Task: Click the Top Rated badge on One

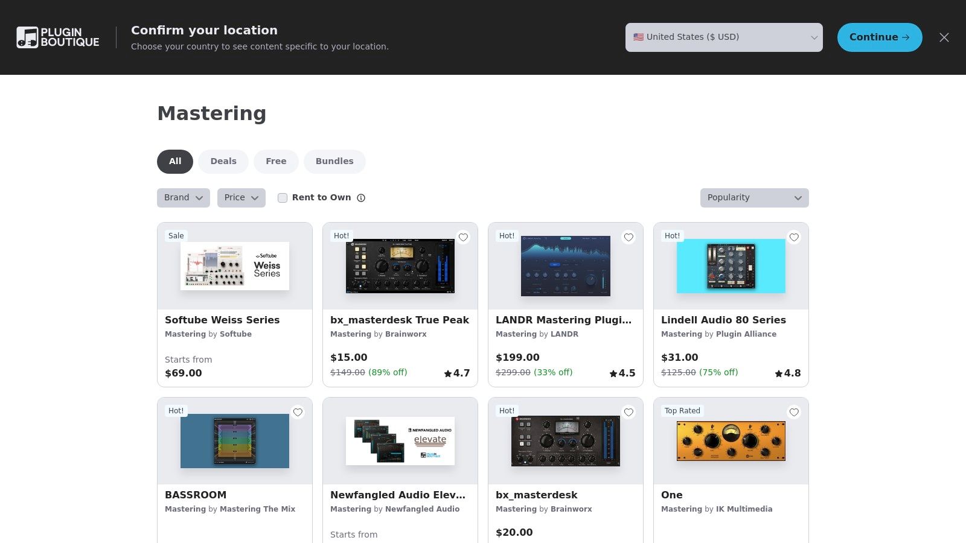Action: tap(682, 411)
